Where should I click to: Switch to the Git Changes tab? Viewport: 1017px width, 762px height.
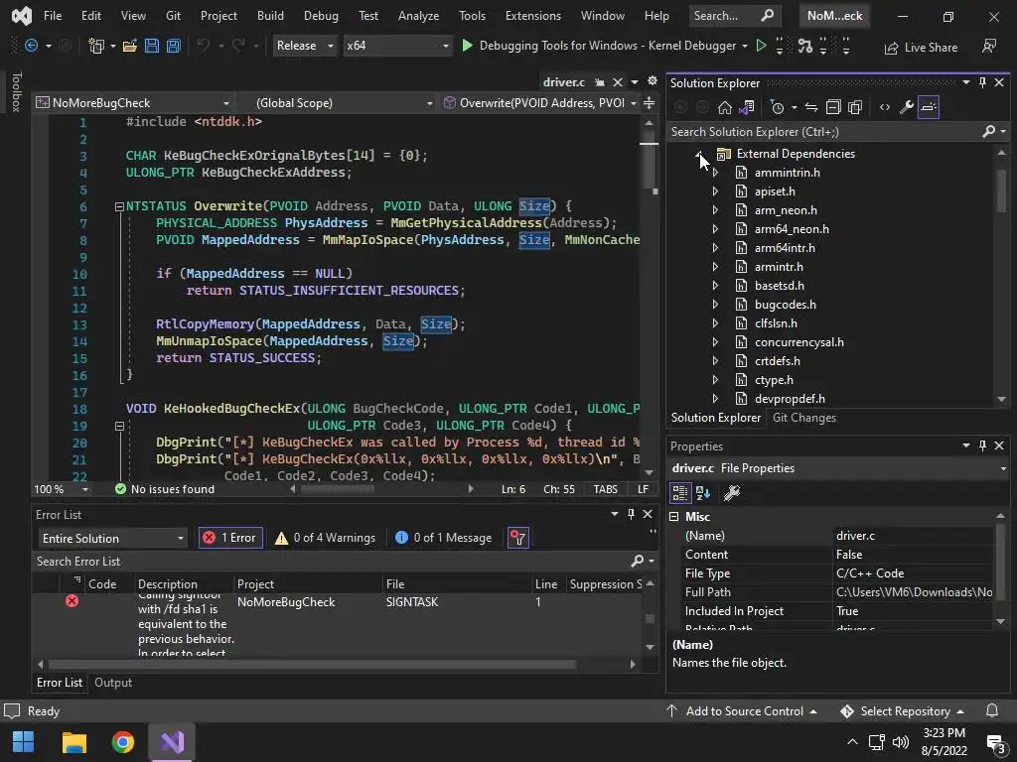[804, 418]
